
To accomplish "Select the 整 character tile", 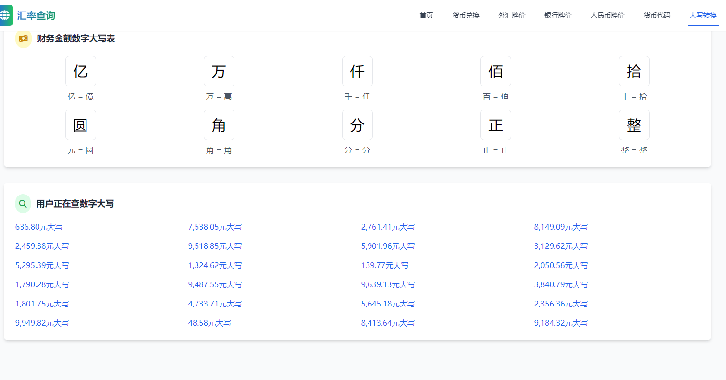I will tap(634, 125).
